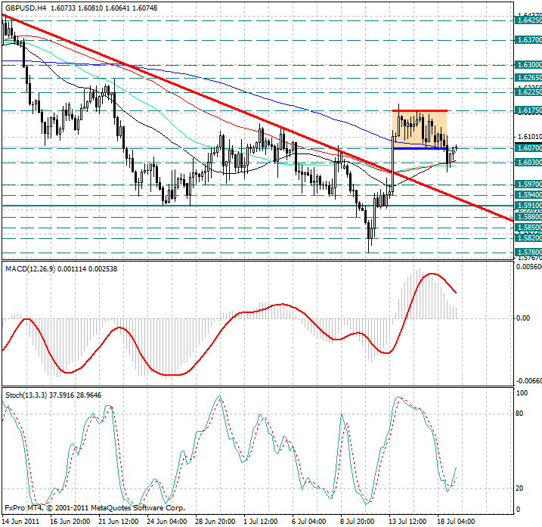542x527 pixels.
Task: Click the 28 Jun 20:00 time label
Action: pos(215,521)
